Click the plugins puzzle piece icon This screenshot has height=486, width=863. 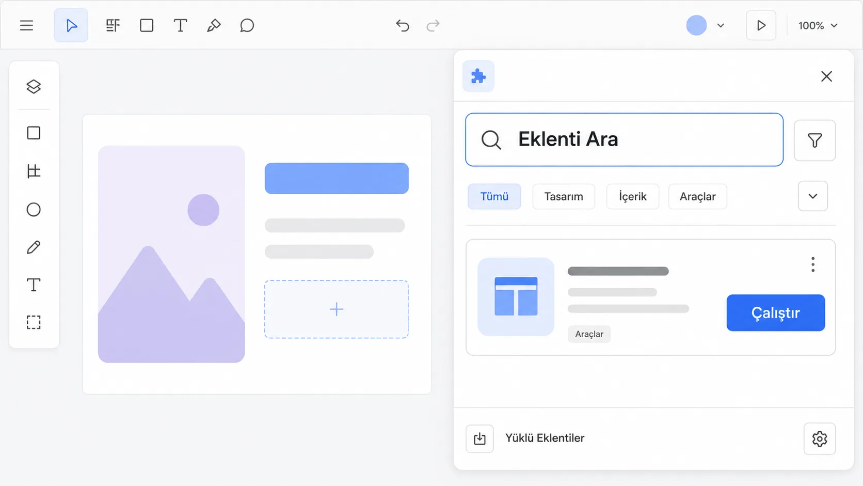click(x=478, y=76)
